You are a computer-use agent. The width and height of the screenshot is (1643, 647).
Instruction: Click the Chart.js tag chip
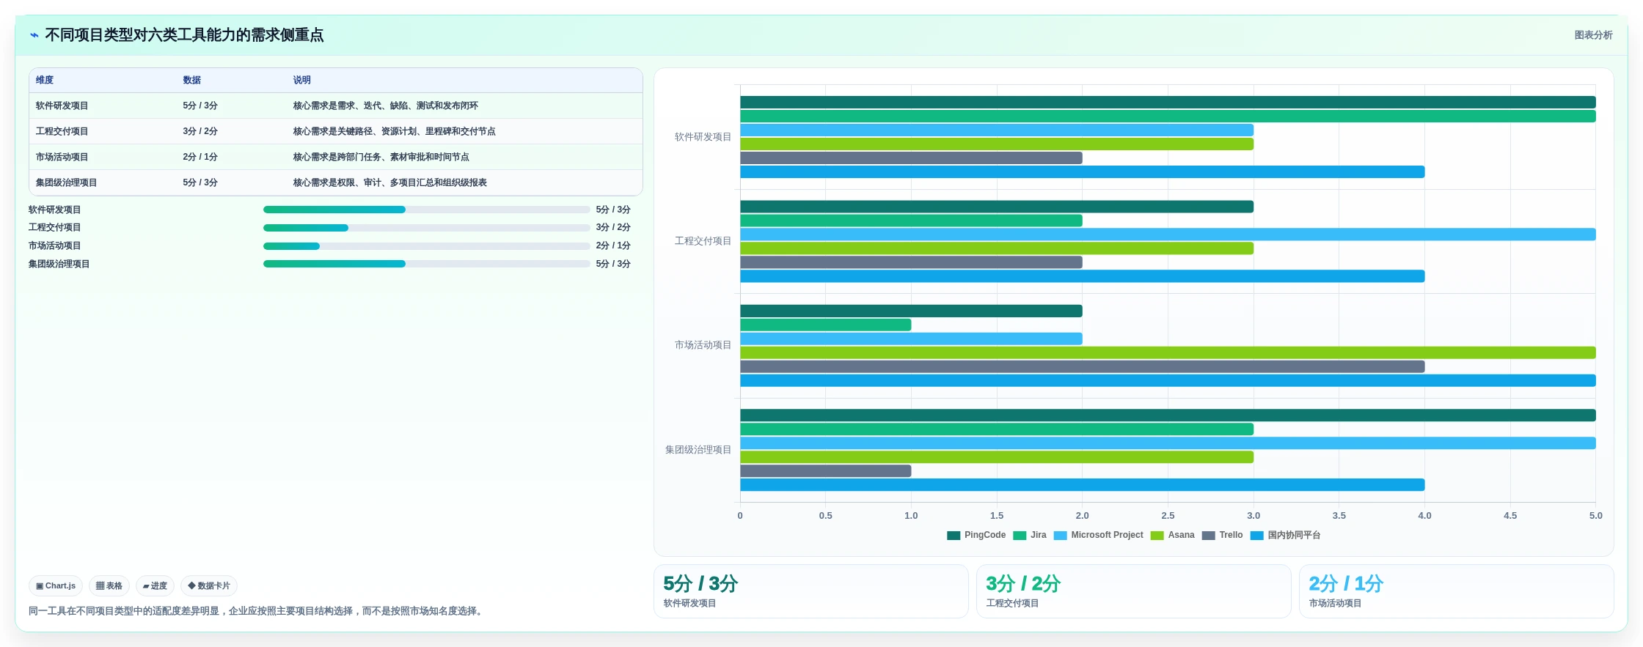[56, 586]
